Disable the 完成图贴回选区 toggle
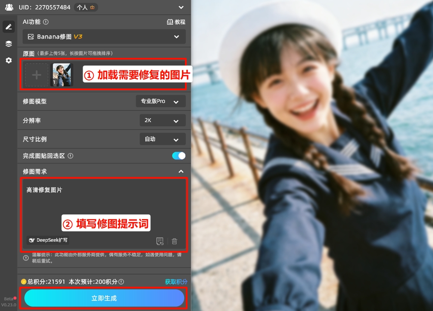Viewport: 433px width, 311px height. (179, 156)
